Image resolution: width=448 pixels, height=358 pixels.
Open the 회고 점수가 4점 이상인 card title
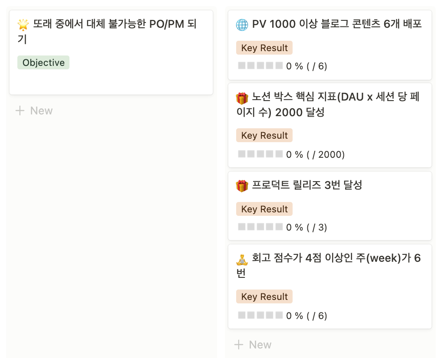point(336,259)
